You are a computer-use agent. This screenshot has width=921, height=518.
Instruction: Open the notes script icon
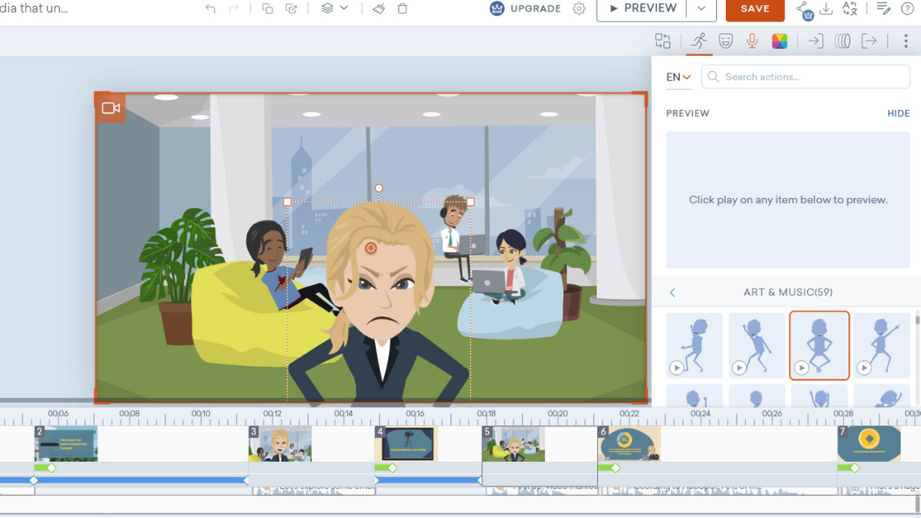point(883,8)
